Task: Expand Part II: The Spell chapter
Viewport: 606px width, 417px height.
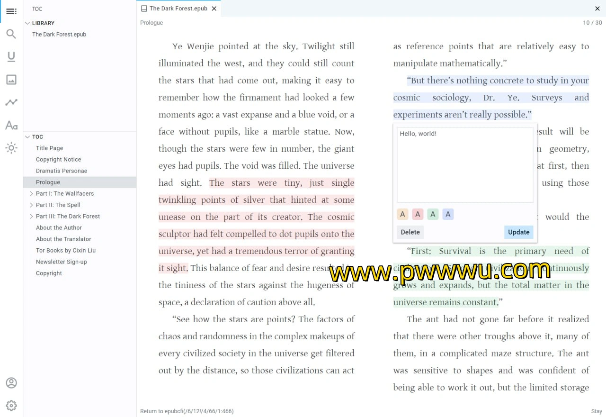Action: [x=31, y=205]
